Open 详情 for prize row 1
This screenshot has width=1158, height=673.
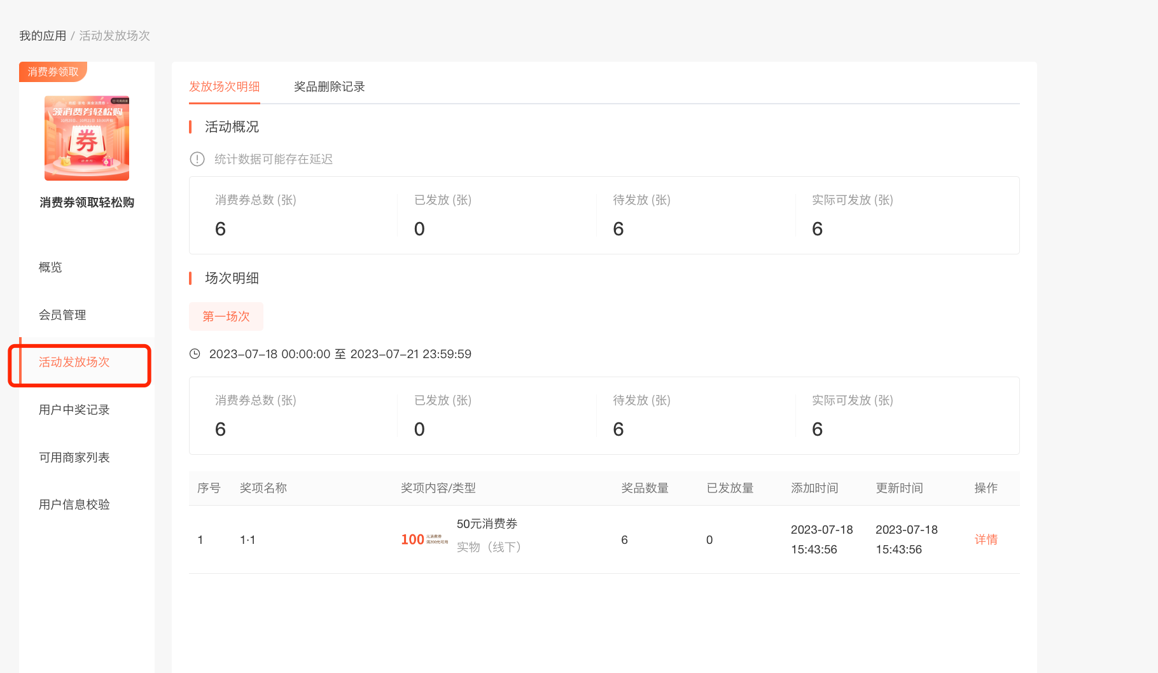tap(986, 539)
